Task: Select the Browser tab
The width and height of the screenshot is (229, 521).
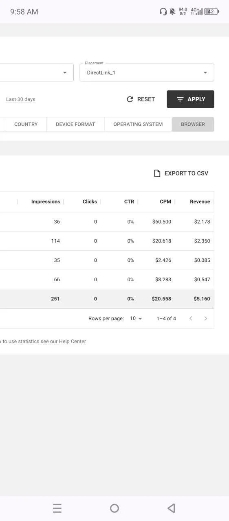Action: 193,124
